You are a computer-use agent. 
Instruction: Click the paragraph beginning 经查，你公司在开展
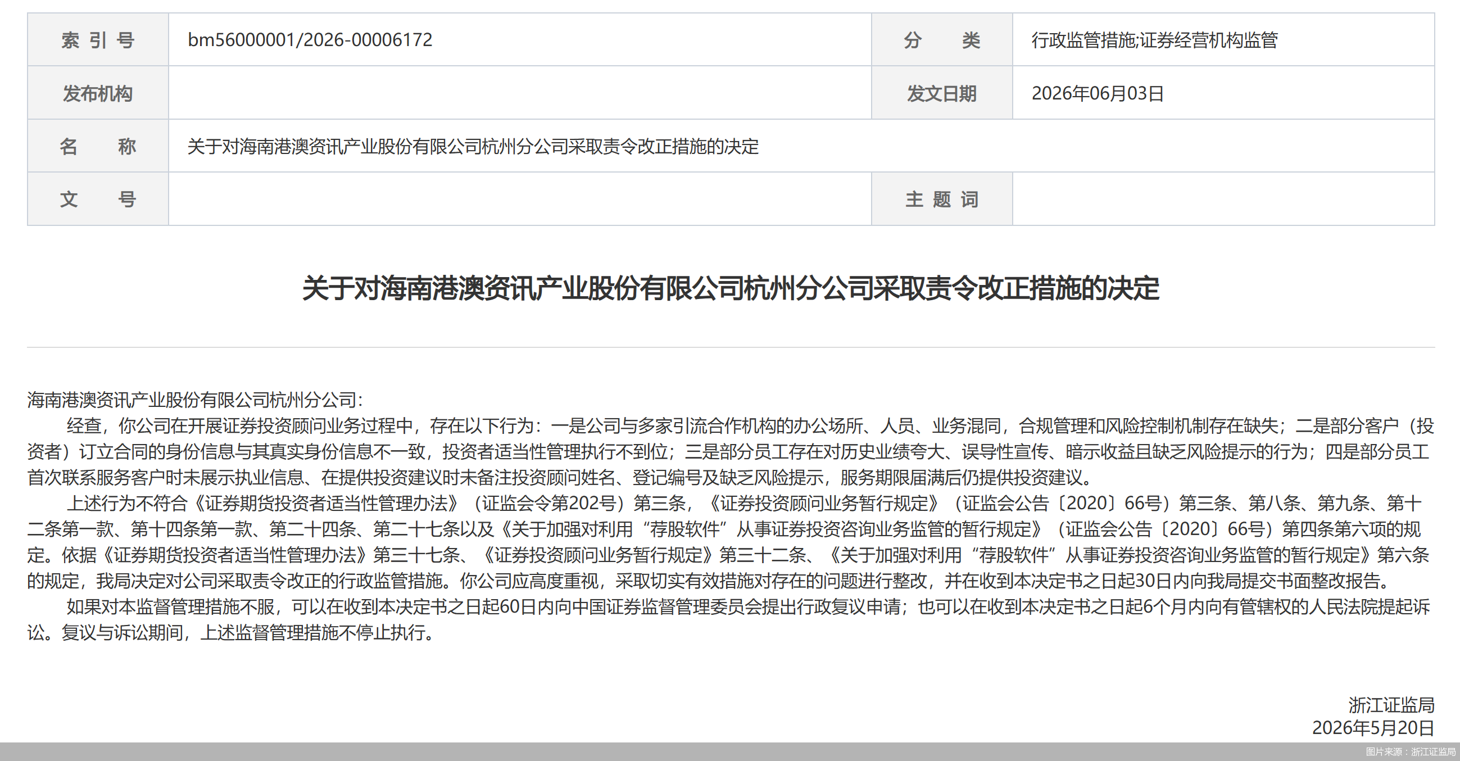[731, 452]
